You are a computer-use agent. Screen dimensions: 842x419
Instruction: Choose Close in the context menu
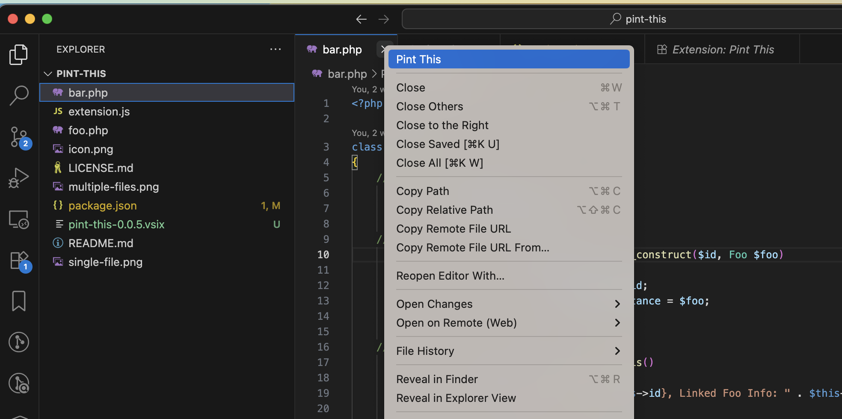[509, 88]
